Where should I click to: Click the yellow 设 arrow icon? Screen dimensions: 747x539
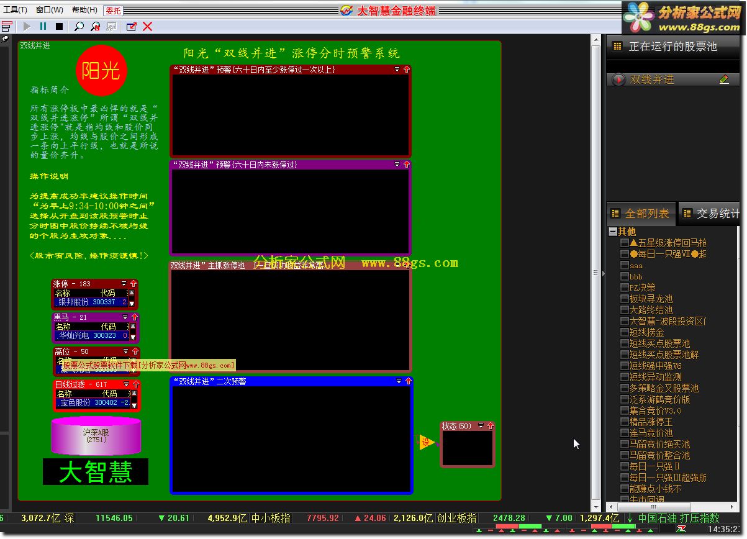(x=427, y=442)
